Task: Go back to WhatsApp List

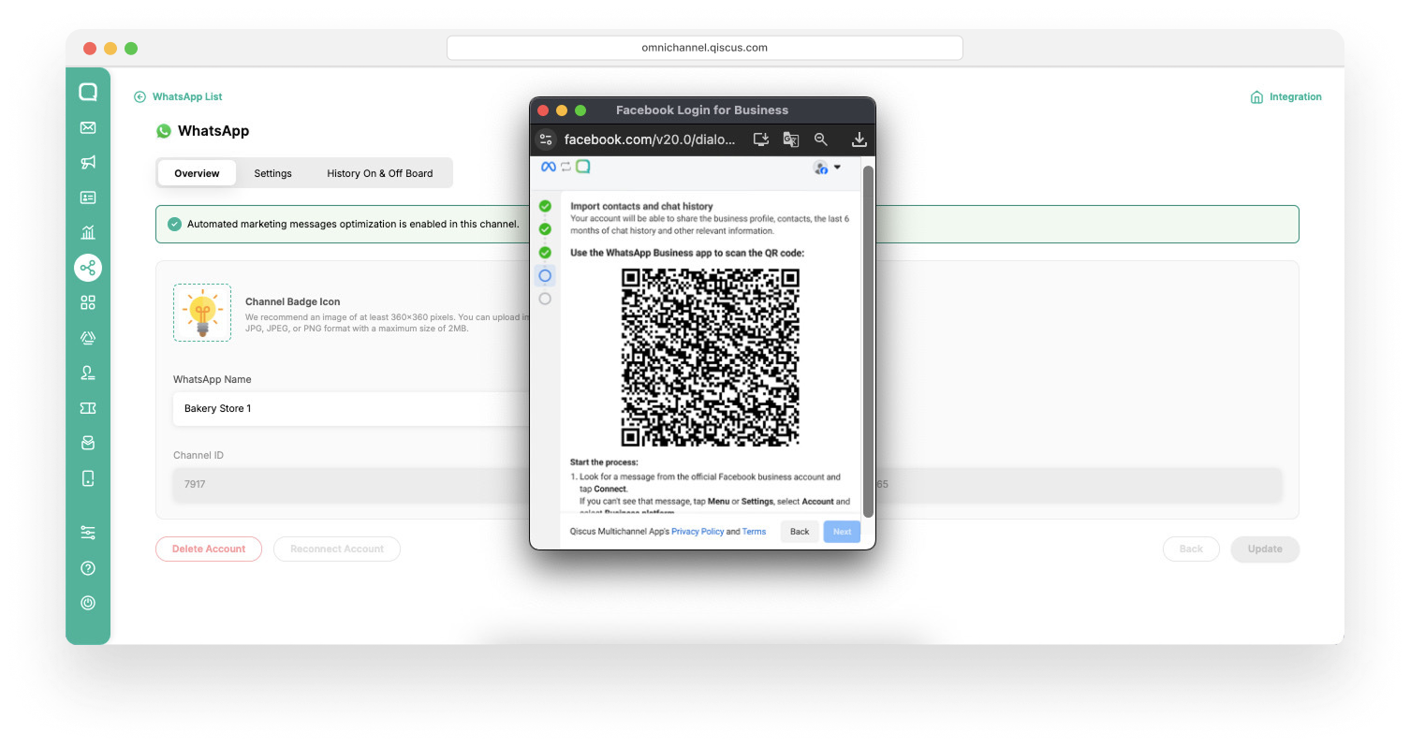Action: click(x=178, y=96)
